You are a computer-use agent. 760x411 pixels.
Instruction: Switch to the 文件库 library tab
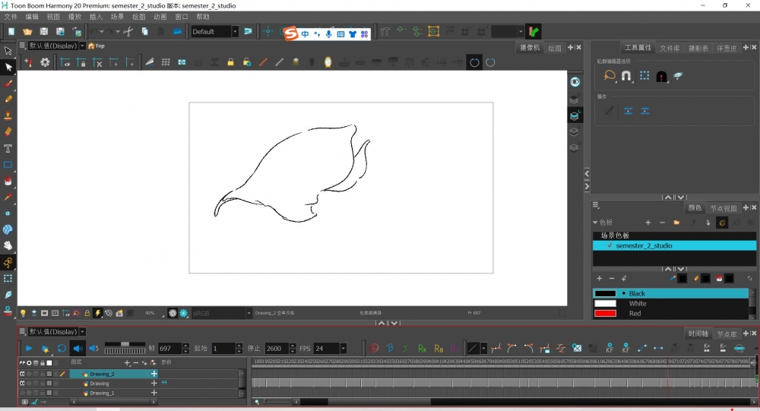(x=670, y=48)
